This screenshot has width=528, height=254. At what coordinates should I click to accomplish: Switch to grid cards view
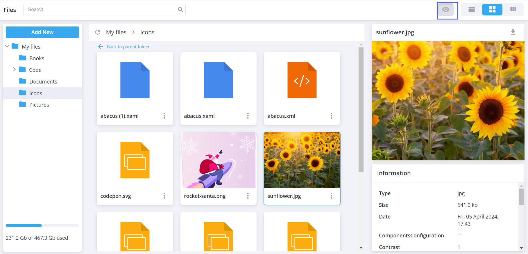tap(492, 10)
